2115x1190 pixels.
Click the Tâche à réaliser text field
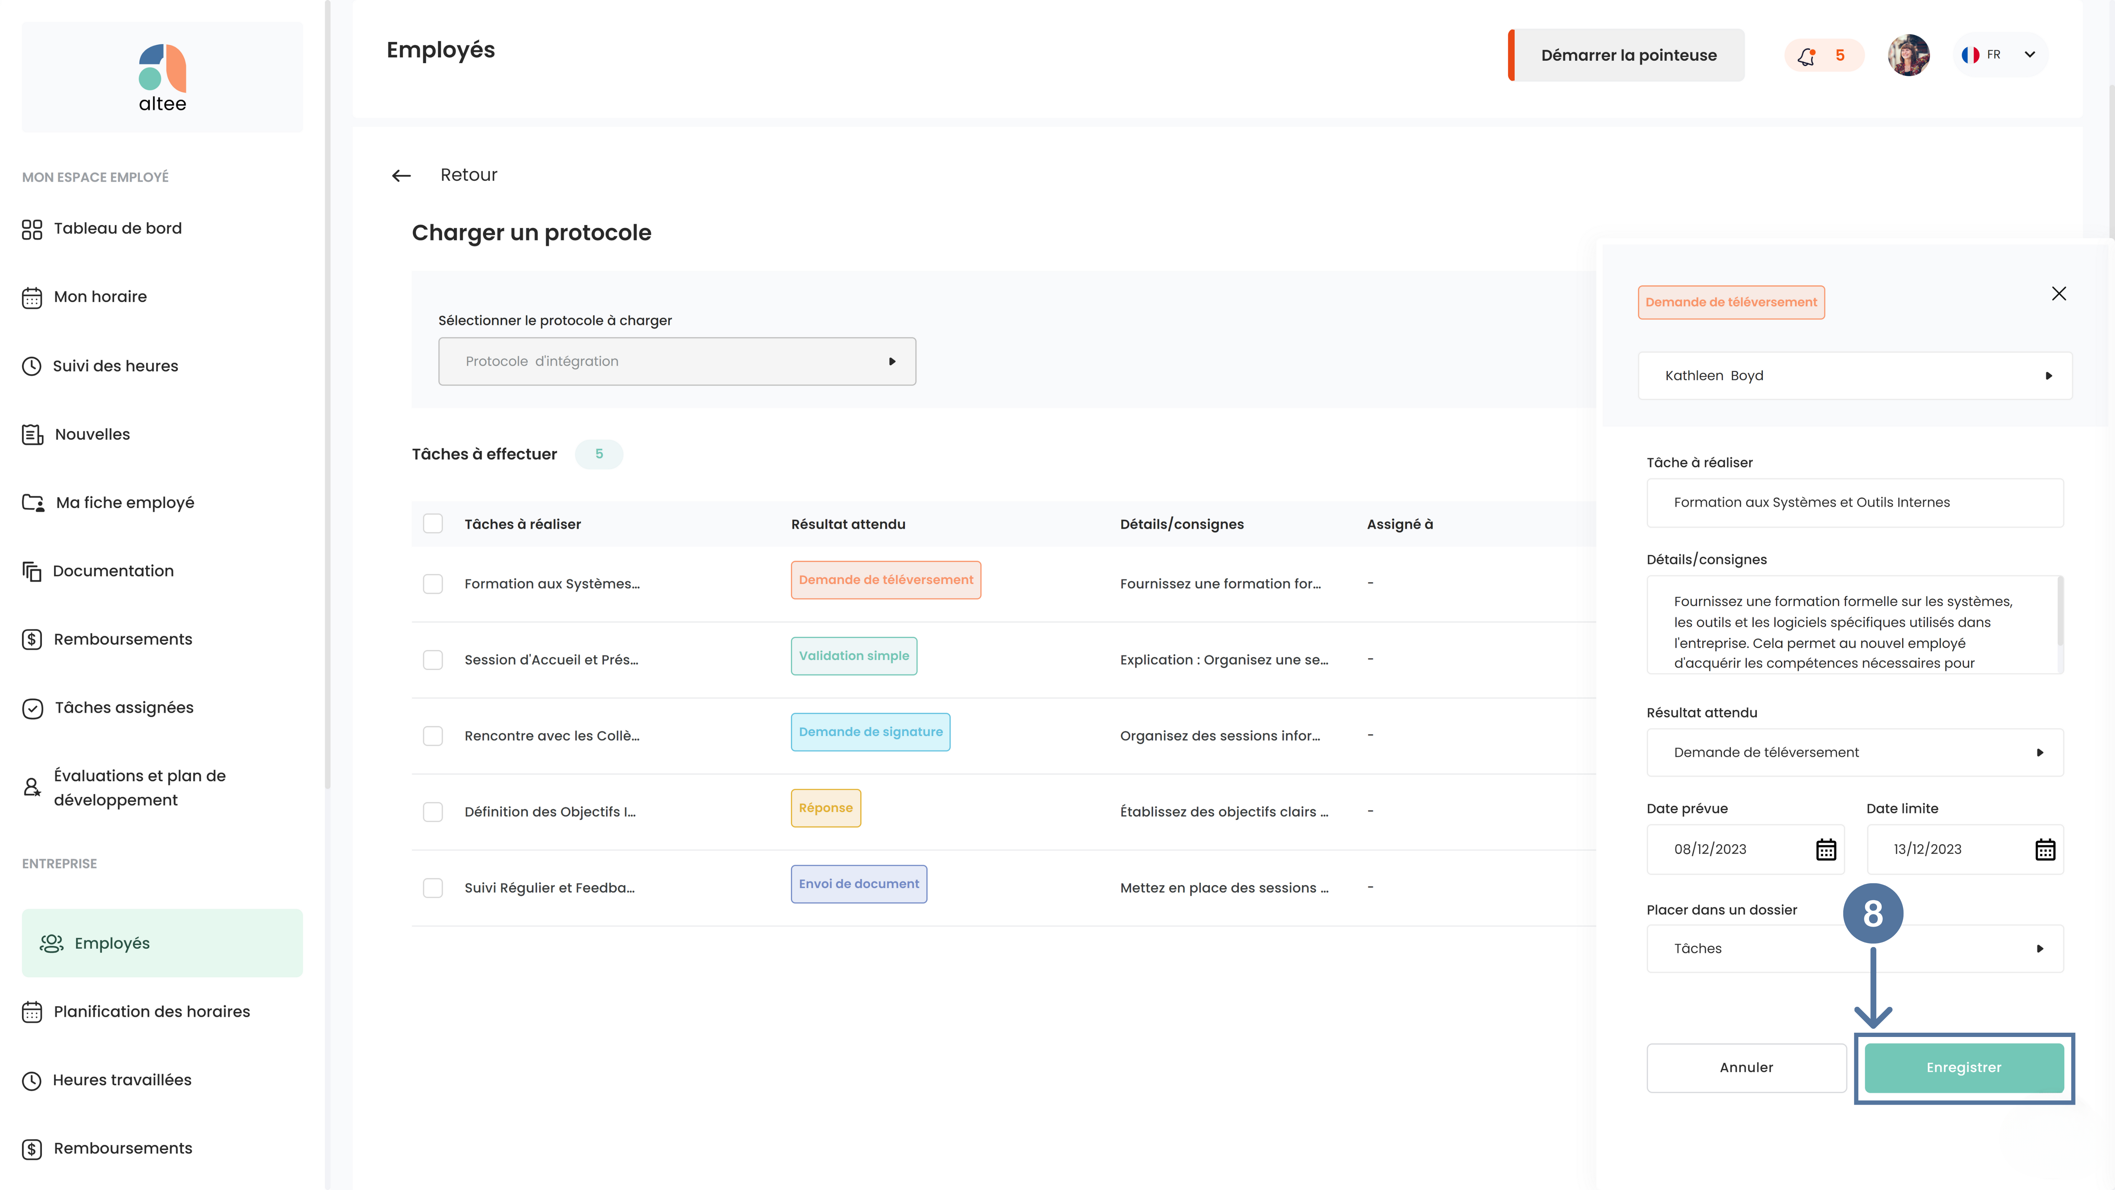(1856, 502)
